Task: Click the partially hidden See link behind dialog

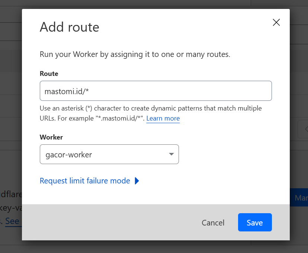Action: tap(12, 221)
